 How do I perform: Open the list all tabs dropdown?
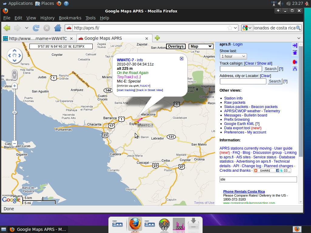299,38
